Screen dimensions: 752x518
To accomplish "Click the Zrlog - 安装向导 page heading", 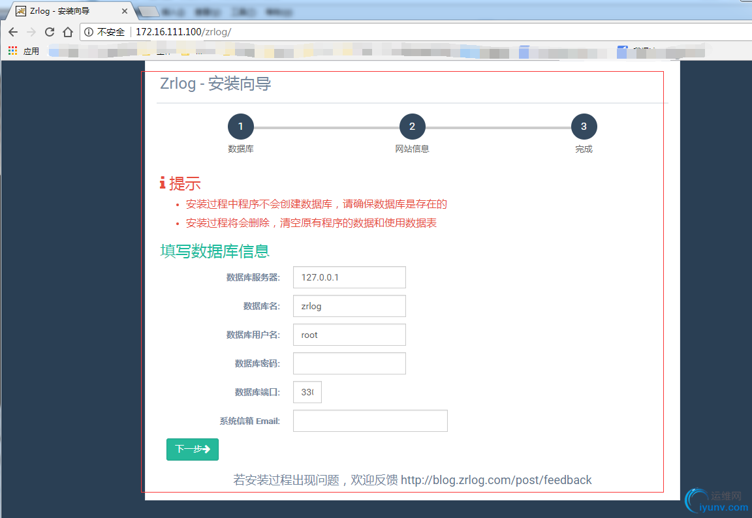I will point(215,84).
